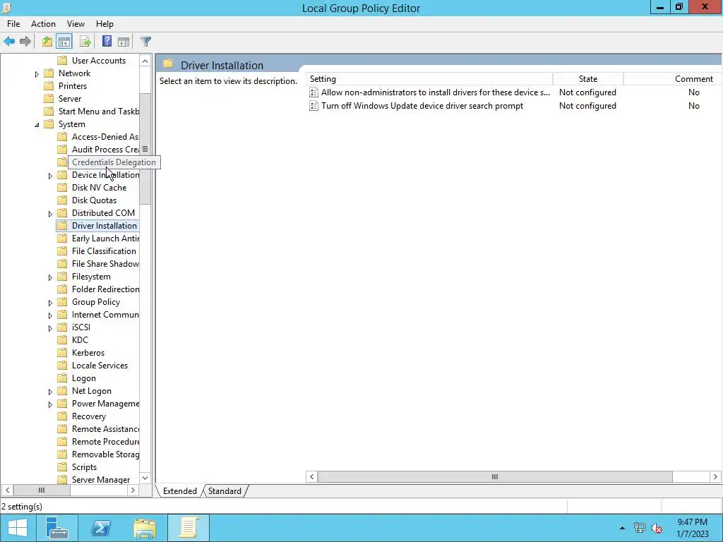Click the muted volume tray icon
The image size is (723, 542).
point(657,528)
